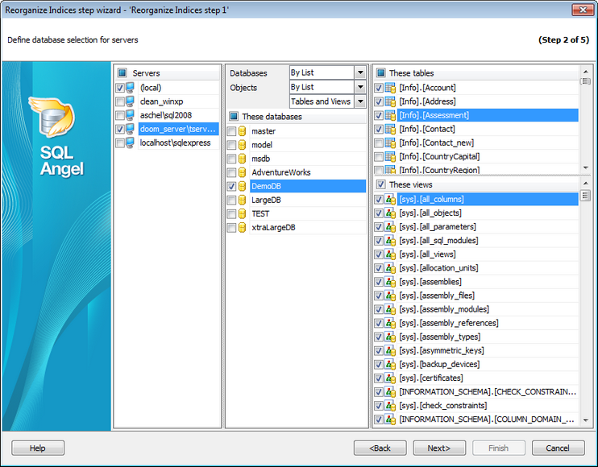The image size is (598, 467).
Task: Go back with the <Back button
Action: [380, 448]
